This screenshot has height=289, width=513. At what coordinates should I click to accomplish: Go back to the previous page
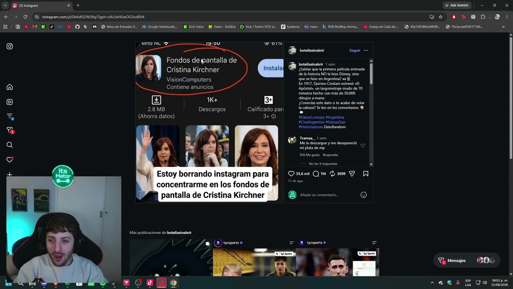[6, 17]
